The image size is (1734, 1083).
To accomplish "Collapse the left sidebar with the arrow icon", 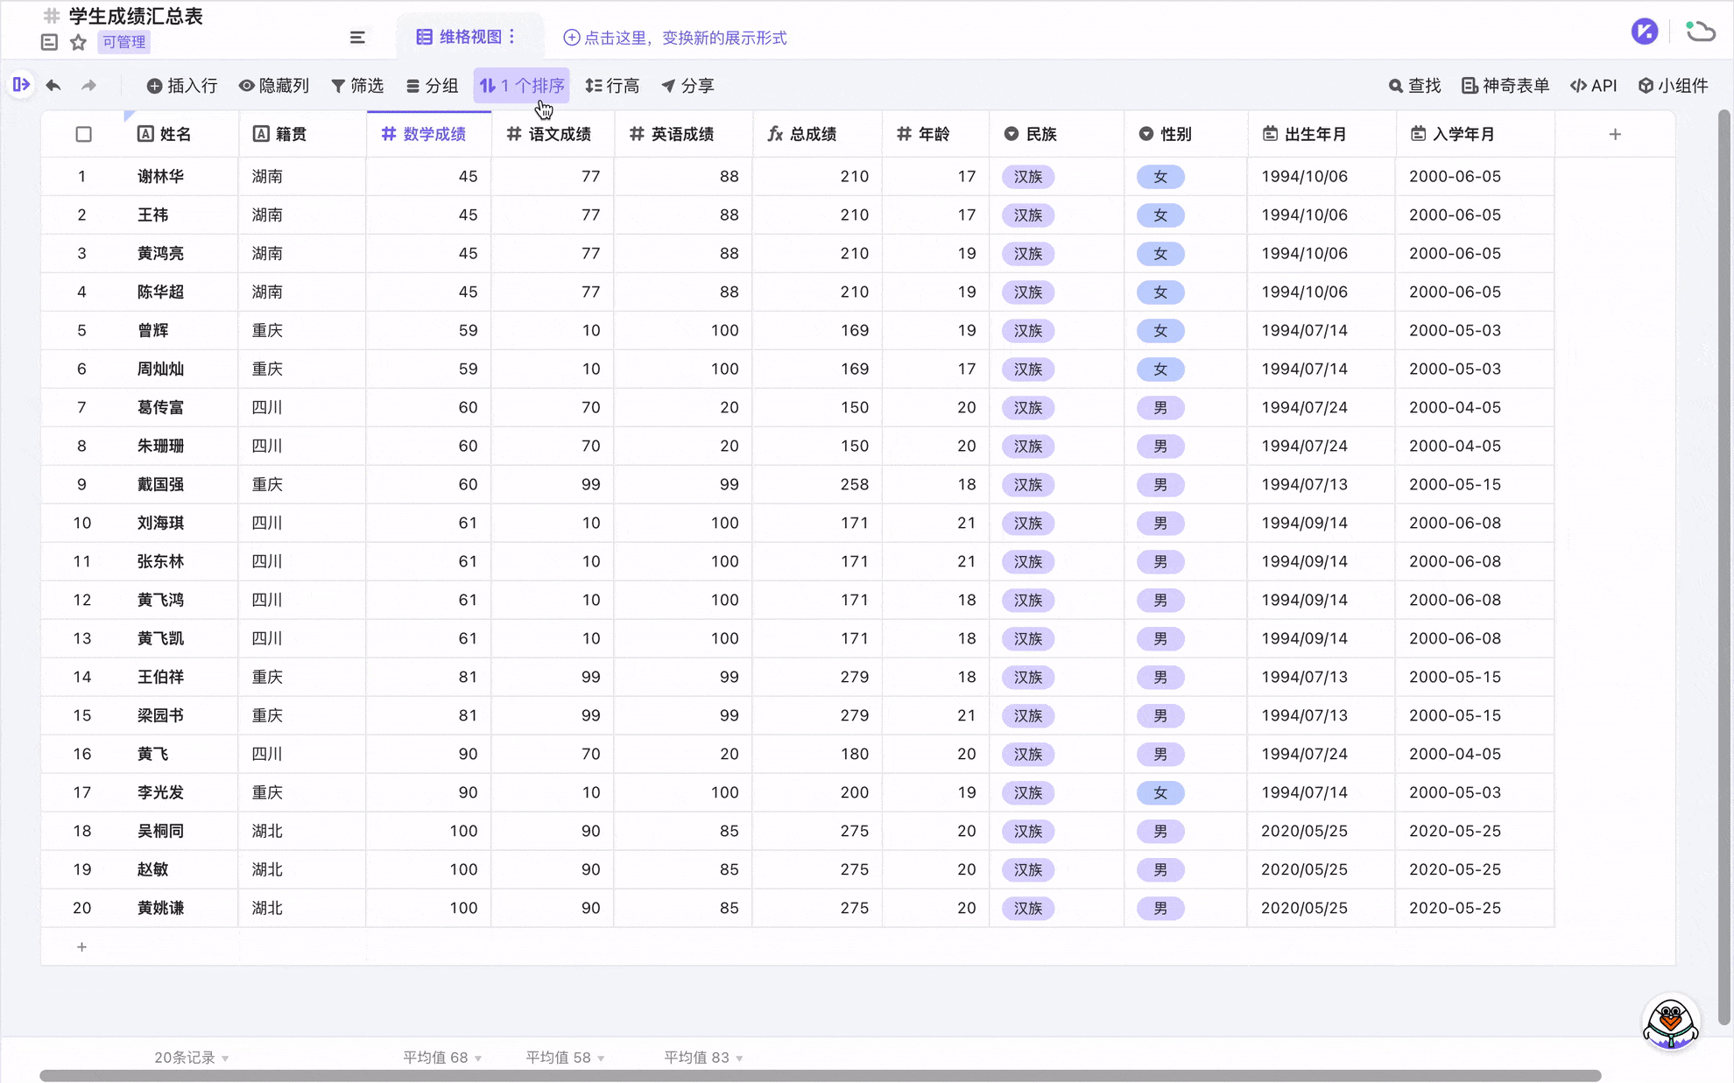I will [21, 85].
